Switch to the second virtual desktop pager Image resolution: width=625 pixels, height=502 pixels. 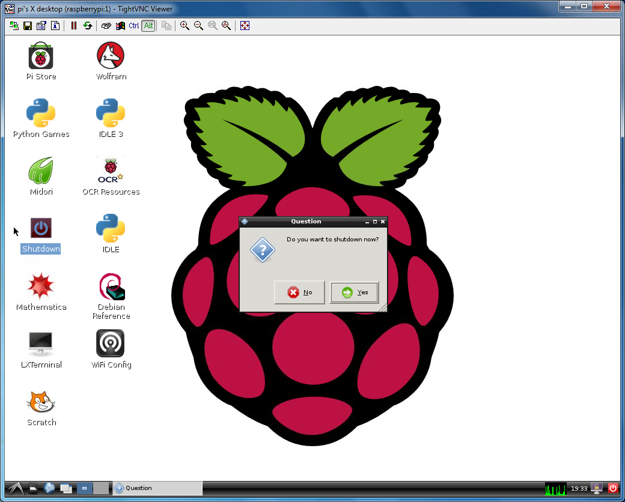[x=101, y=488]
